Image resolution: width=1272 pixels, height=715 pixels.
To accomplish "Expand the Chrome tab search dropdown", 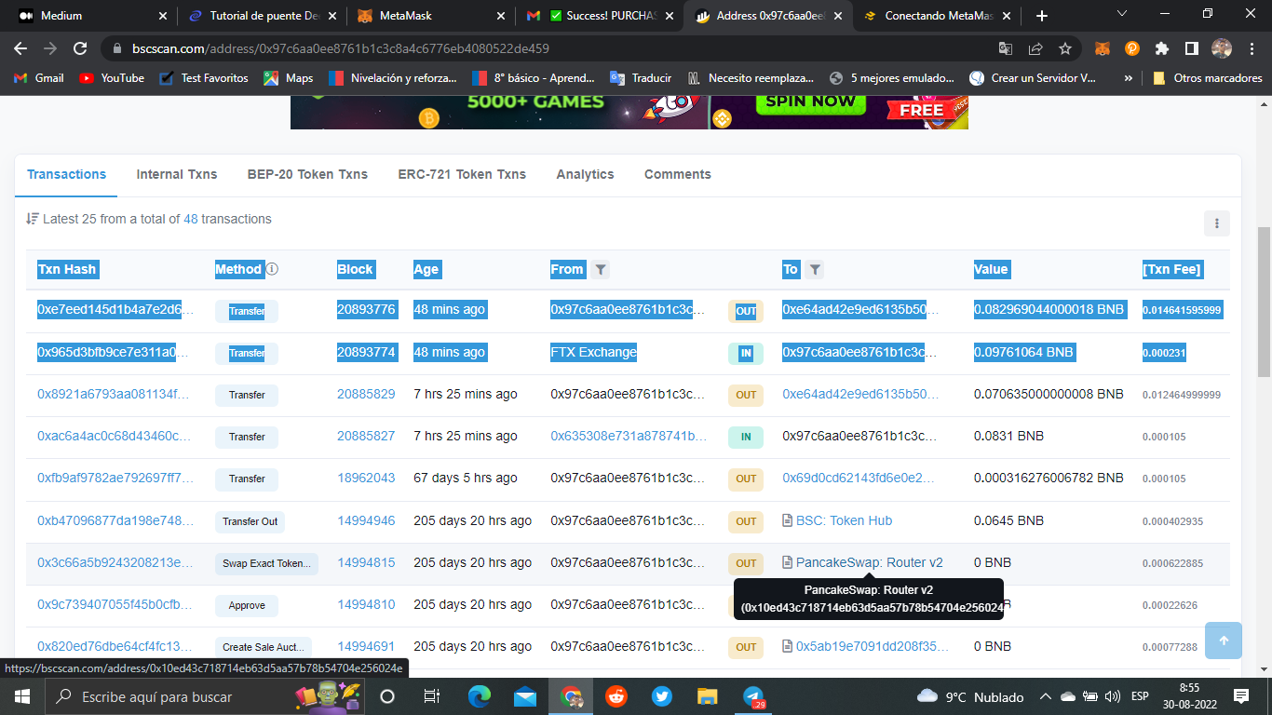I will (x=1122, y=15).
